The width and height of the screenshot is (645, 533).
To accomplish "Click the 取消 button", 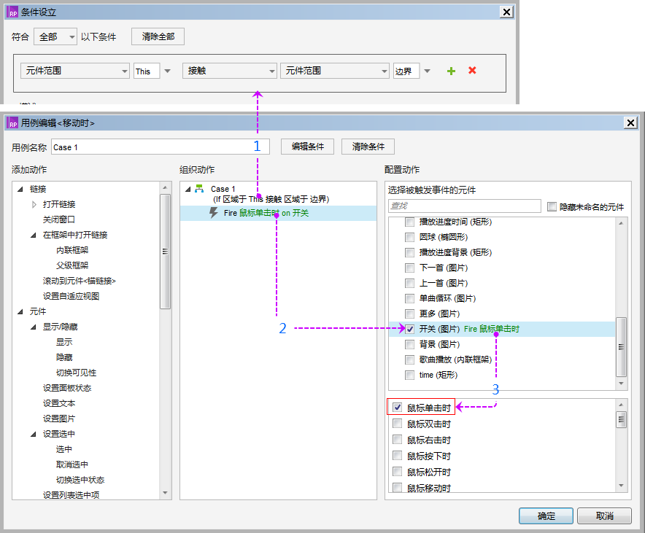I will [x=604, y=516].
